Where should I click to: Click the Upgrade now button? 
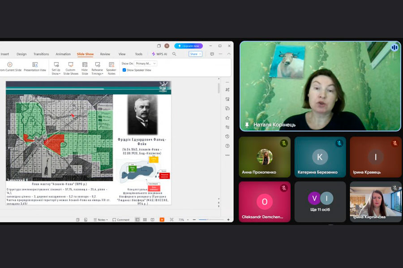(x=189, y=46)
